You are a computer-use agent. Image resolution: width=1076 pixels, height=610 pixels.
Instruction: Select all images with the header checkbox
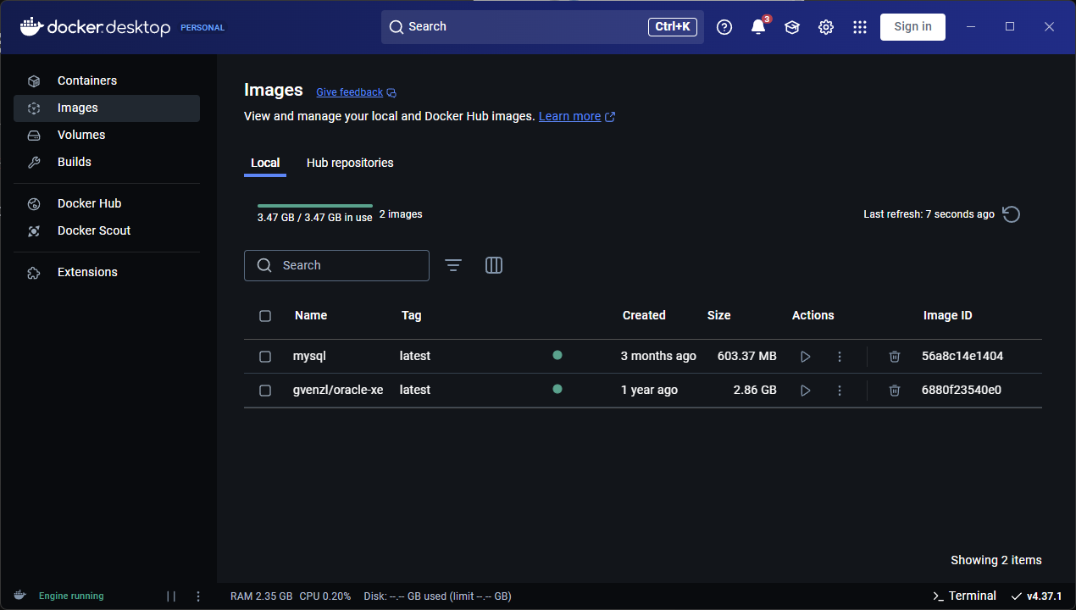[x=265, y=315]
